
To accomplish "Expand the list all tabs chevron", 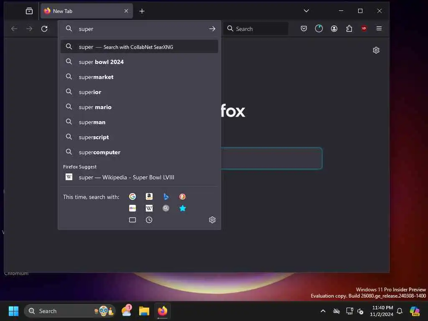I will click(x=306, y=10).
